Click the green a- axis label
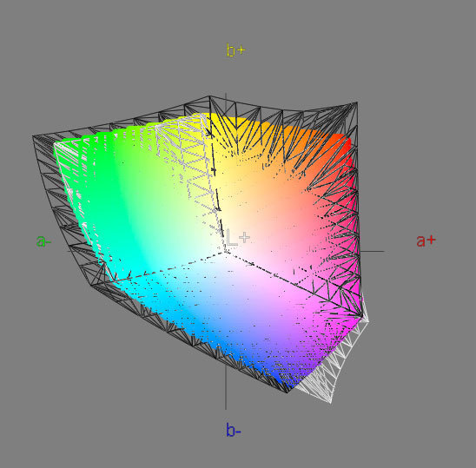476x468 pixels. point(43,241)
